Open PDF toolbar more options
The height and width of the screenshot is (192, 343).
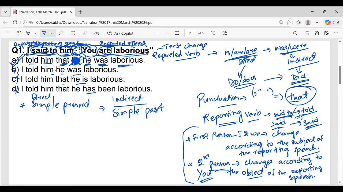coord(336,33)
